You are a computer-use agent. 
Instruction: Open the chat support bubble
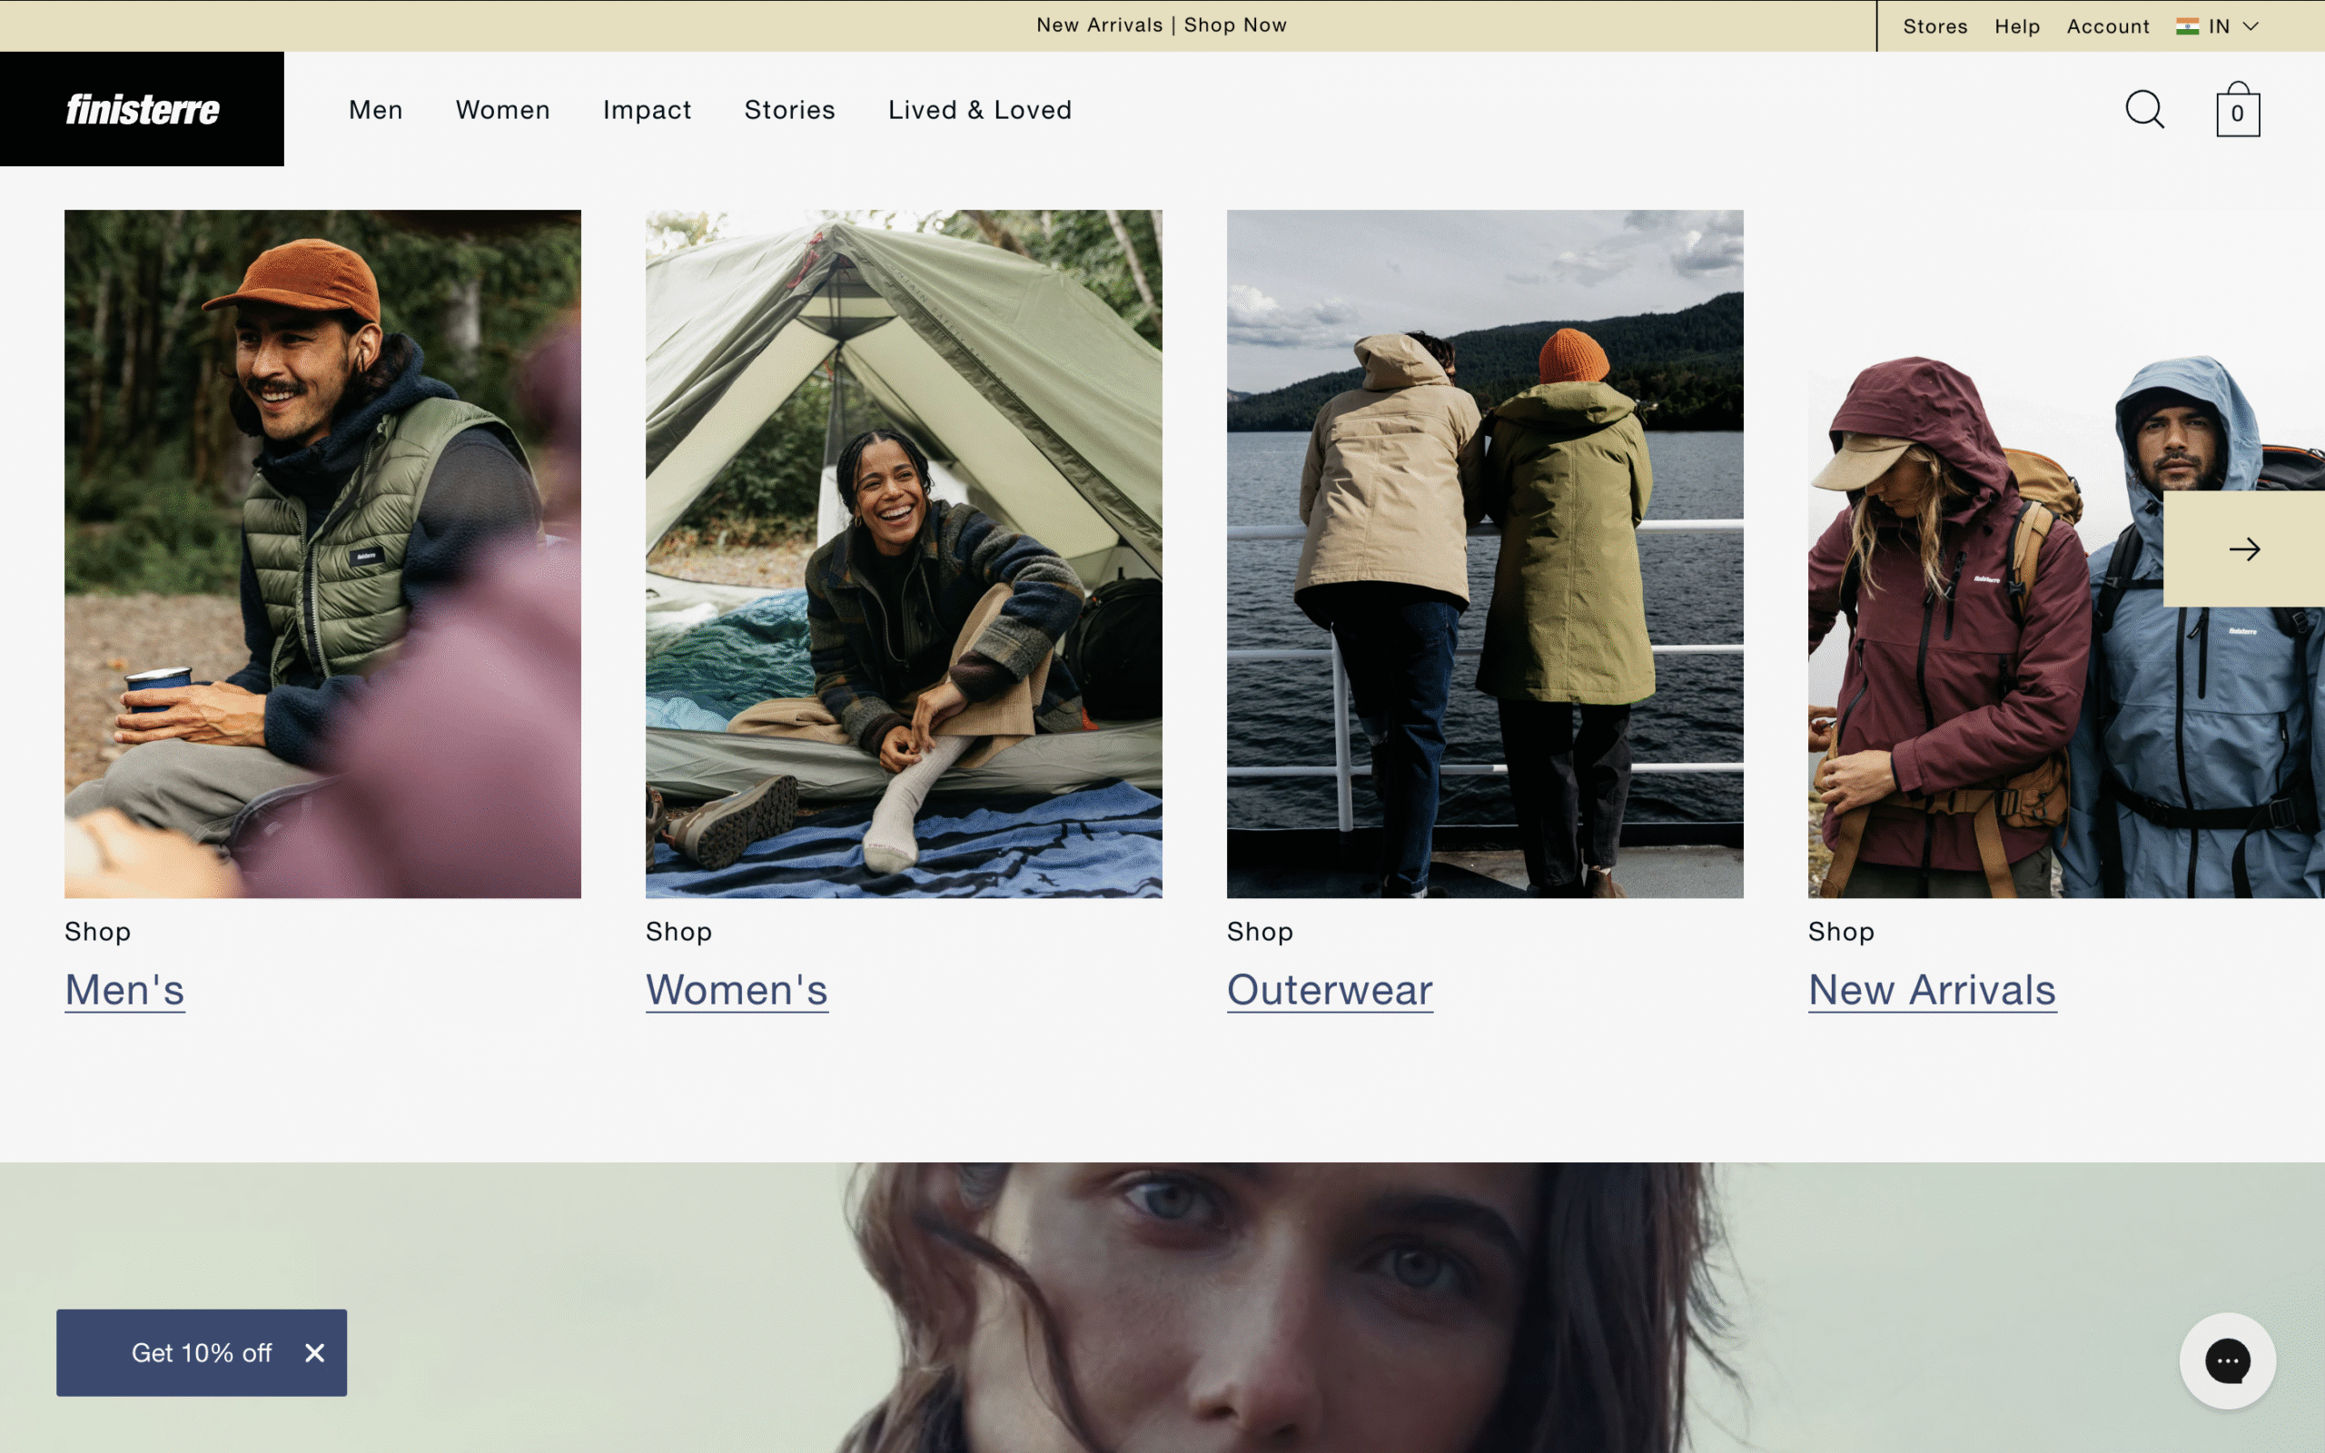(2227, 1360)
